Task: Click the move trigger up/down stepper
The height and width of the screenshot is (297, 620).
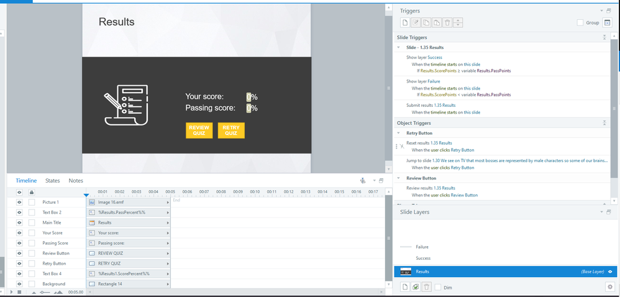Action: coord(458,23)
